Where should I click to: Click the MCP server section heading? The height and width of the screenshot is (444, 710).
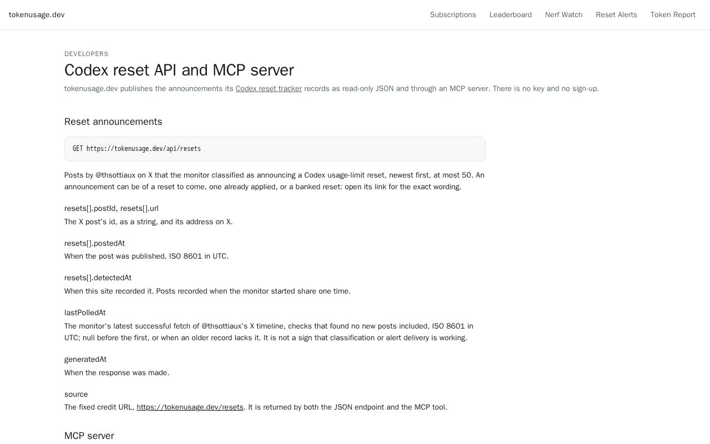coord(89,436)
